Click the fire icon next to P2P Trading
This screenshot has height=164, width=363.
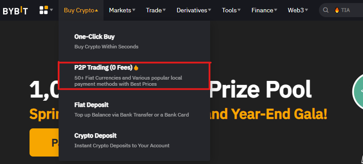(136, 68)
